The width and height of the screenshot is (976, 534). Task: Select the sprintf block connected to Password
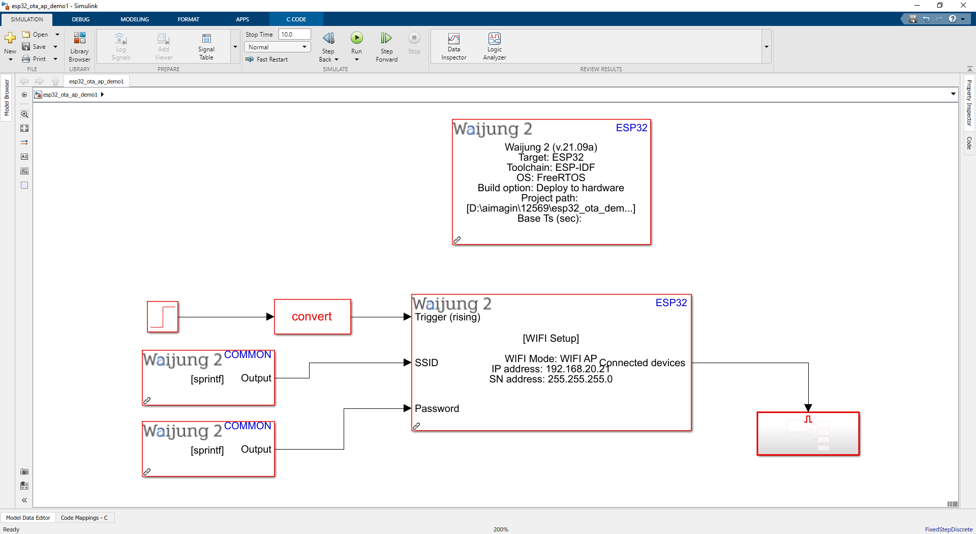[x=208, y=449]
